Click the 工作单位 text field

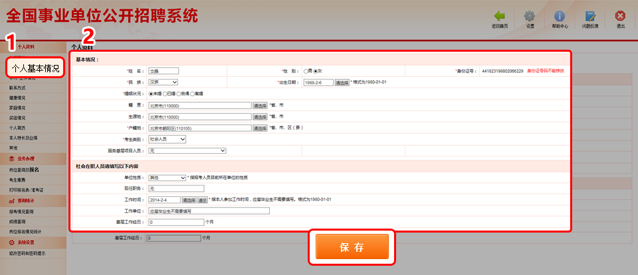coord(209,211)
